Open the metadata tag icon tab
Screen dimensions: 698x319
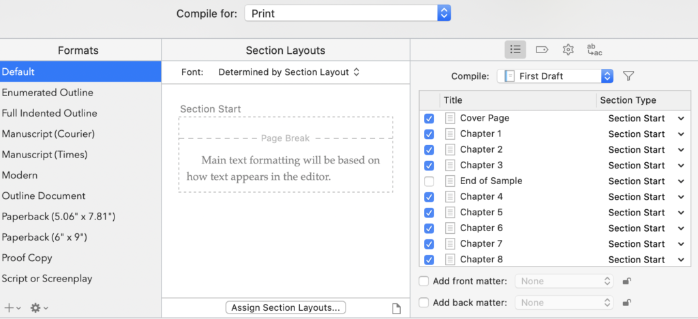pos(542,50)
